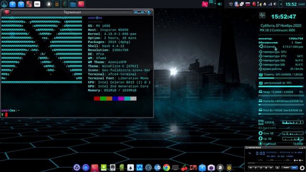
Task: Launch the red terminal icon in the dock
Action: [x=95, y=167]
